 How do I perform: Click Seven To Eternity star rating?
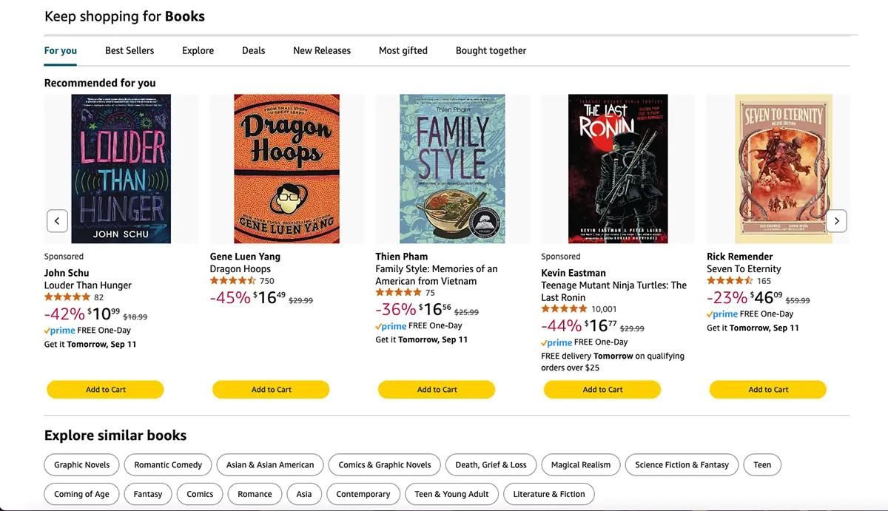tap(730, 281)
